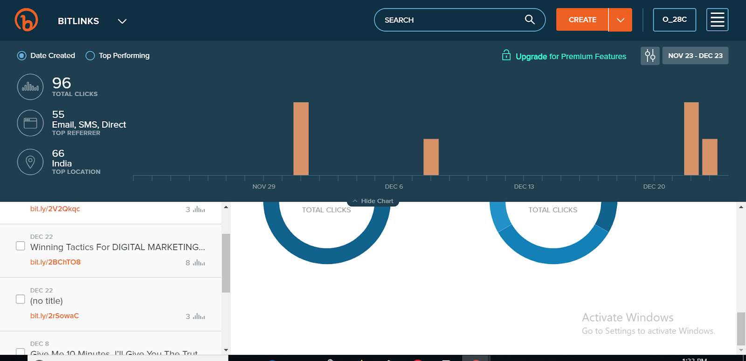Click page scrollbar up arrow at right
Viewport: 746px width, 361px height.
click(741, 207)
